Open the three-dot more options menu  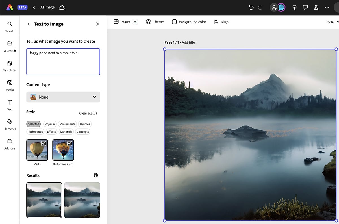point(327,7)
